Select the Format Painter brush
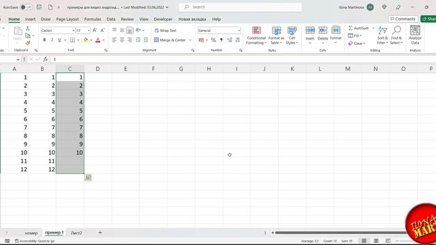The height and width of the screenshot is (245, 436). coord(27,43)
